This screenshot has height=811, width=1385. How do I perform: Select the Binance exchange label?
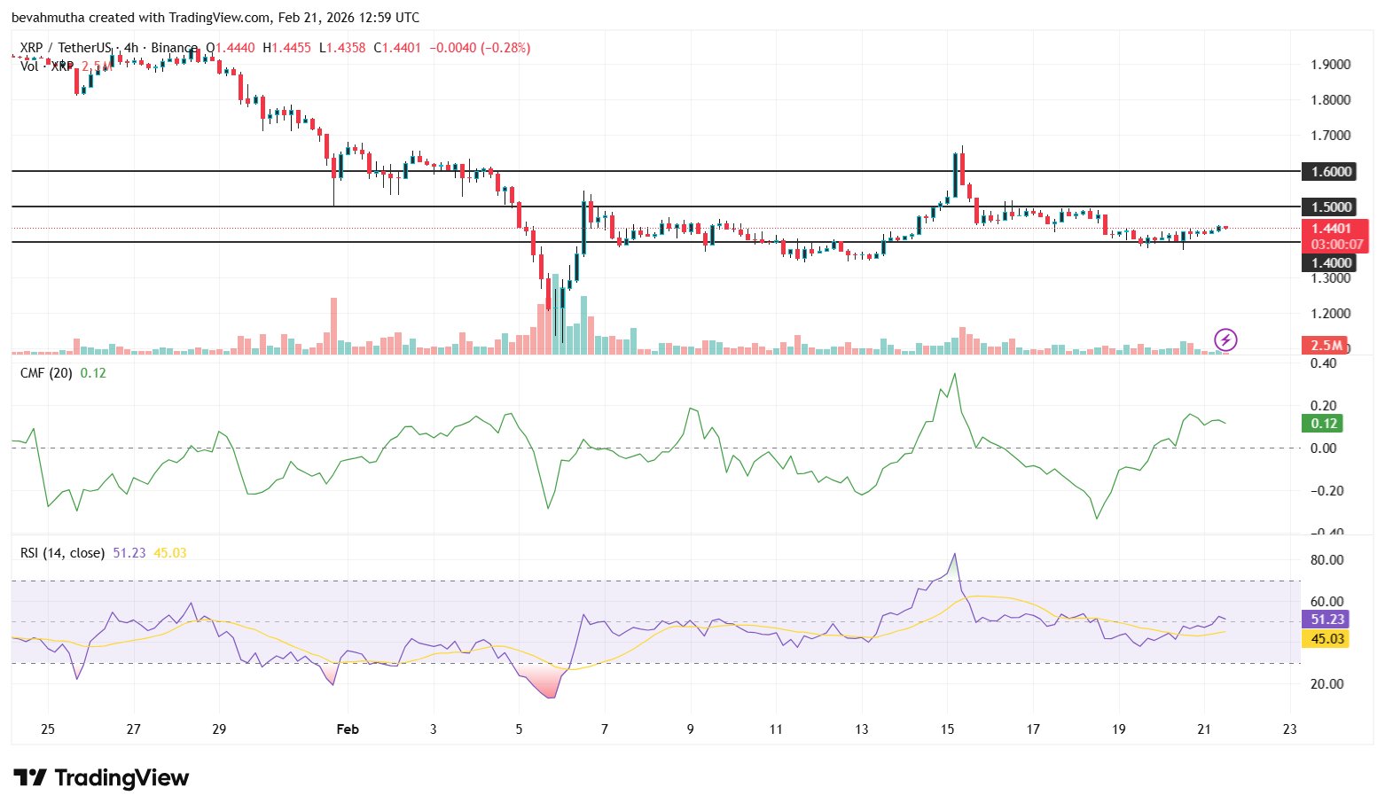coord(173,48)
